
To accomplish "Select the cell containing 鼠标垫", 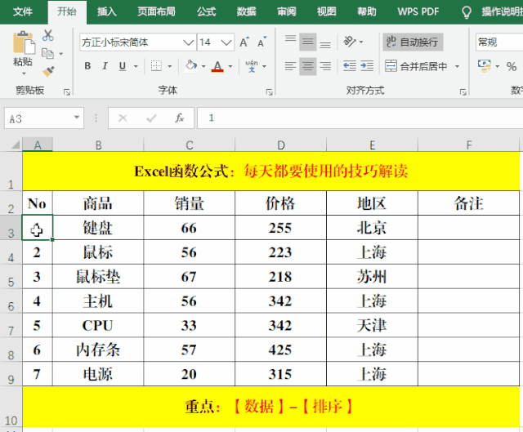I will click(98, 277).
